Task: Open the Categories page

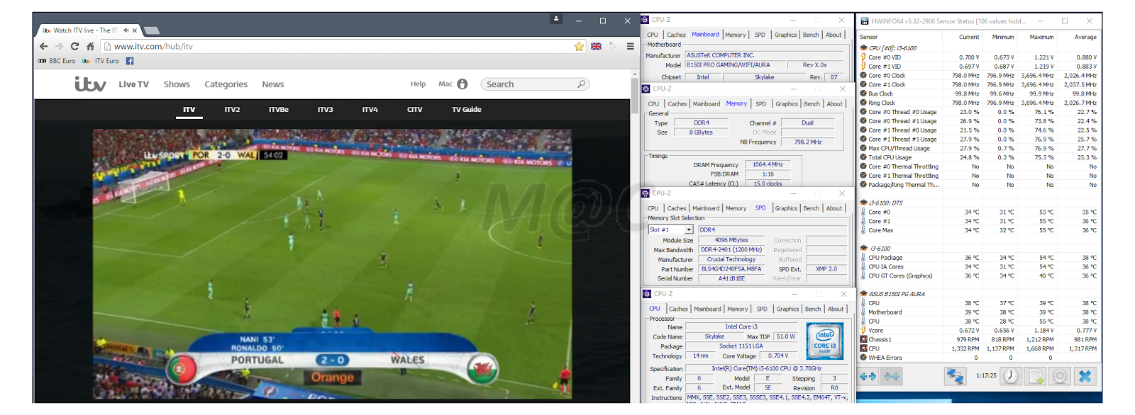Action: [226, 84]
